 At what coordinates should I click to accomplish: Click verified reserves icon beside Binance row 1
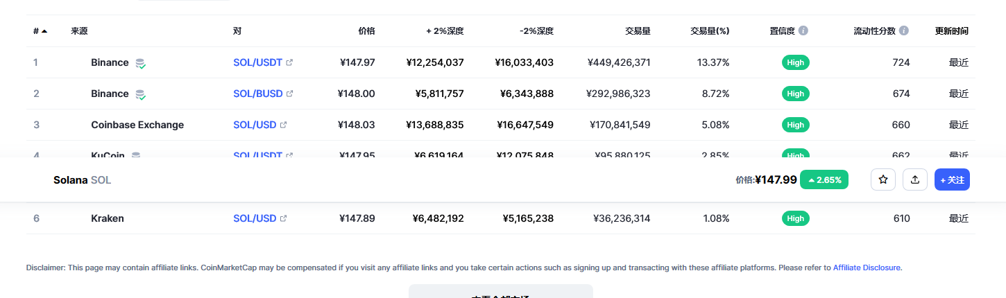click(x=140, y=63)
